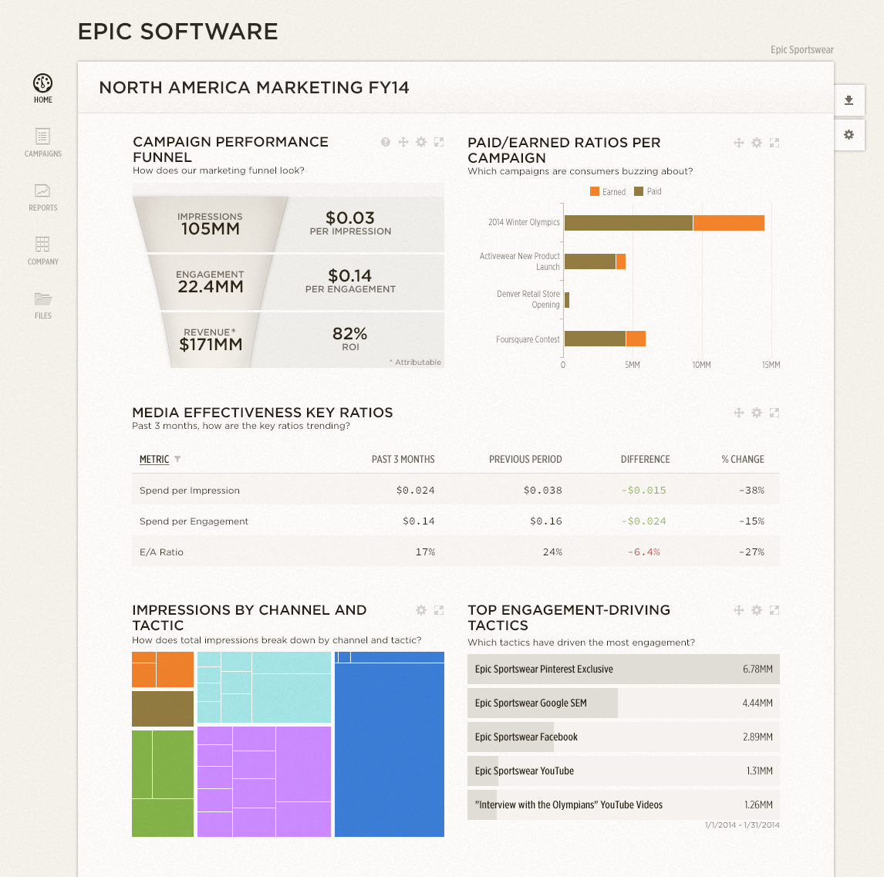Select Epic Sportswear Google SEM tactic

tap(623, 703)
